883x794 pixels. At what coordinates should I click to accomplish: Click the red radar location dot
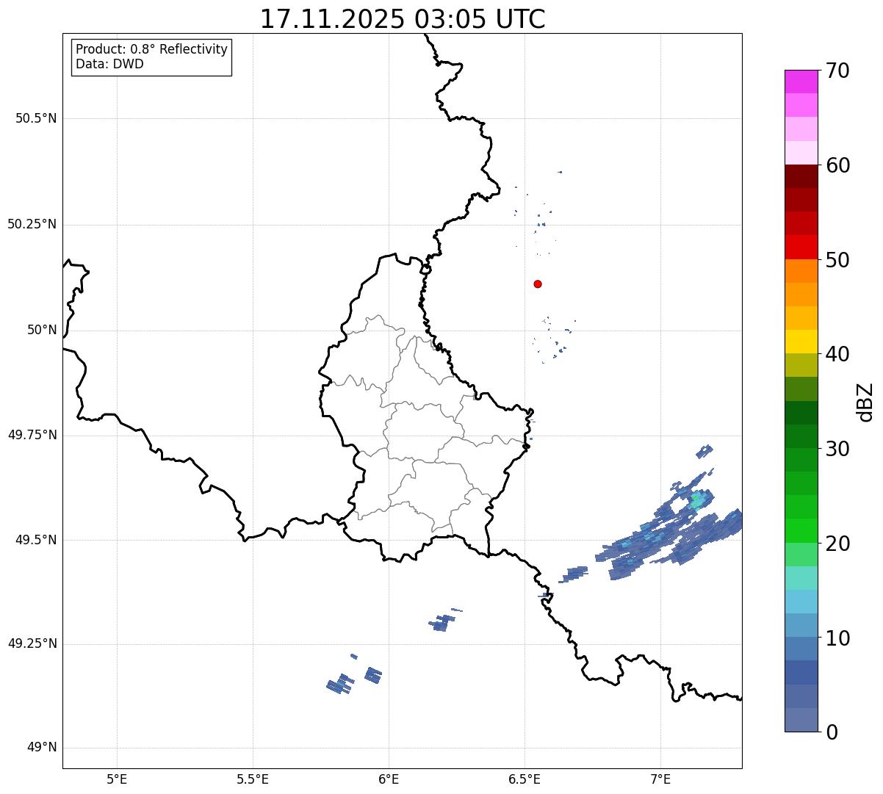point(538,284)
